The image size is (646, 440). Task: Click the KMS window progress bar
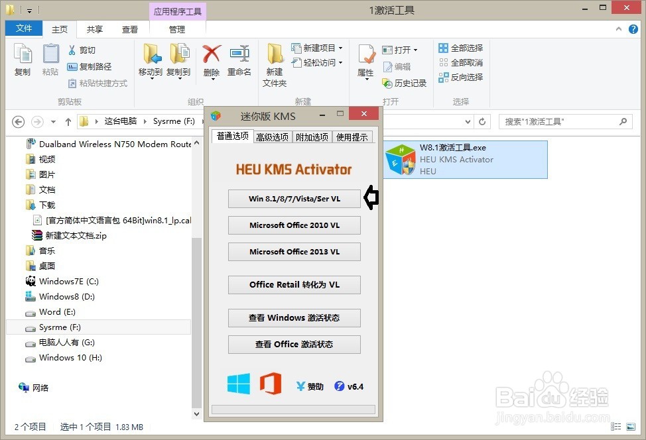[293, 409]
